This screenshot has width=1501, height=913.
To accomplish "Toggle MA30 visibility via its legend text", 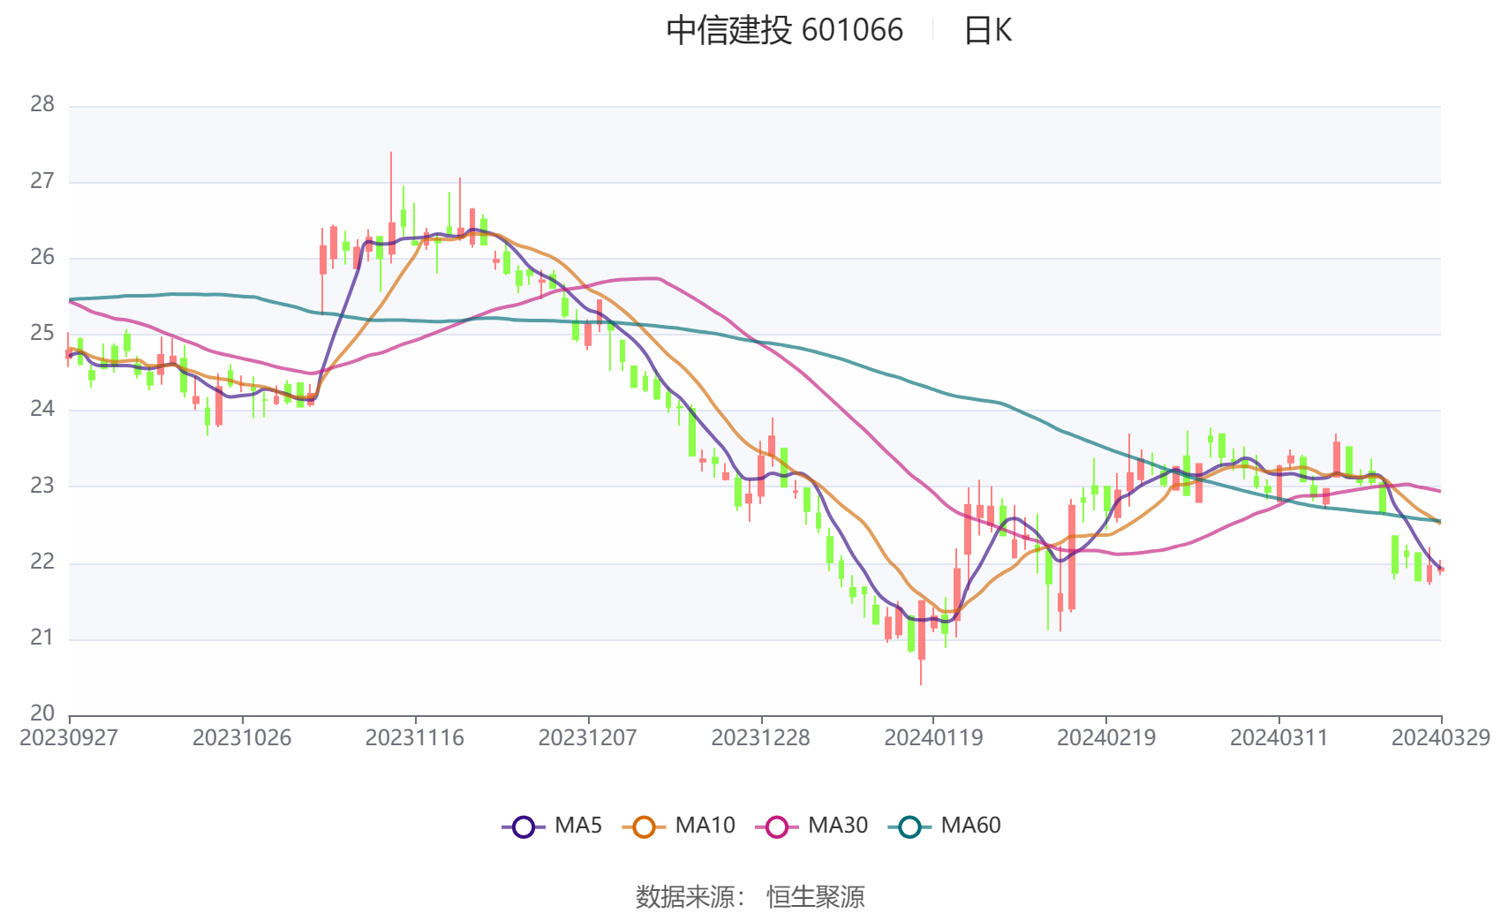I will [838, 826].
